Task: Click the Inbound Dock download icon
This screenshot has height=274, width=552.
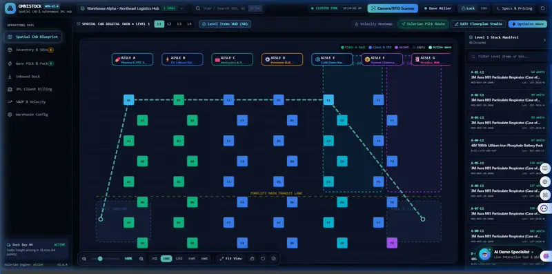Action: coord(10,77)
